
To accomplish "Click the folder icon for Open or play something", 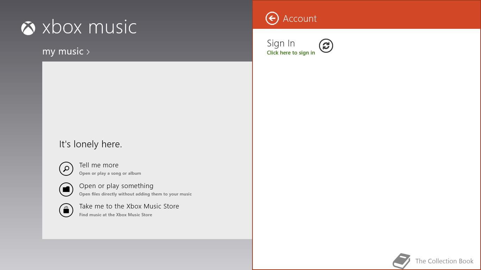I will point(66,189).
